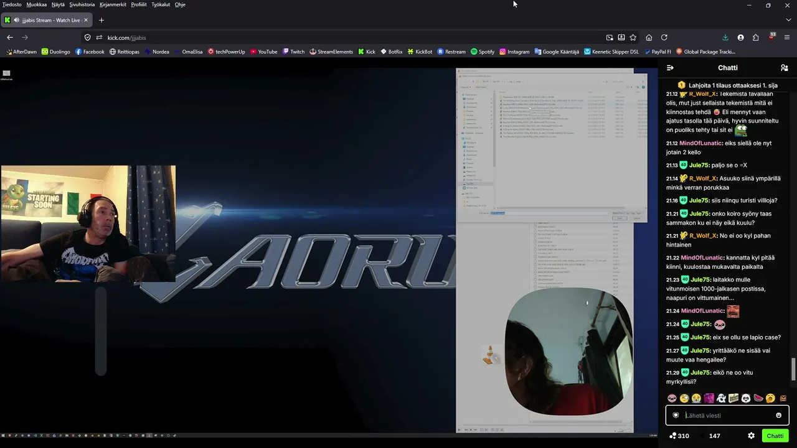
Task: Collapse the chat panel with arrow icon
Action: click(x=670, y=68)
